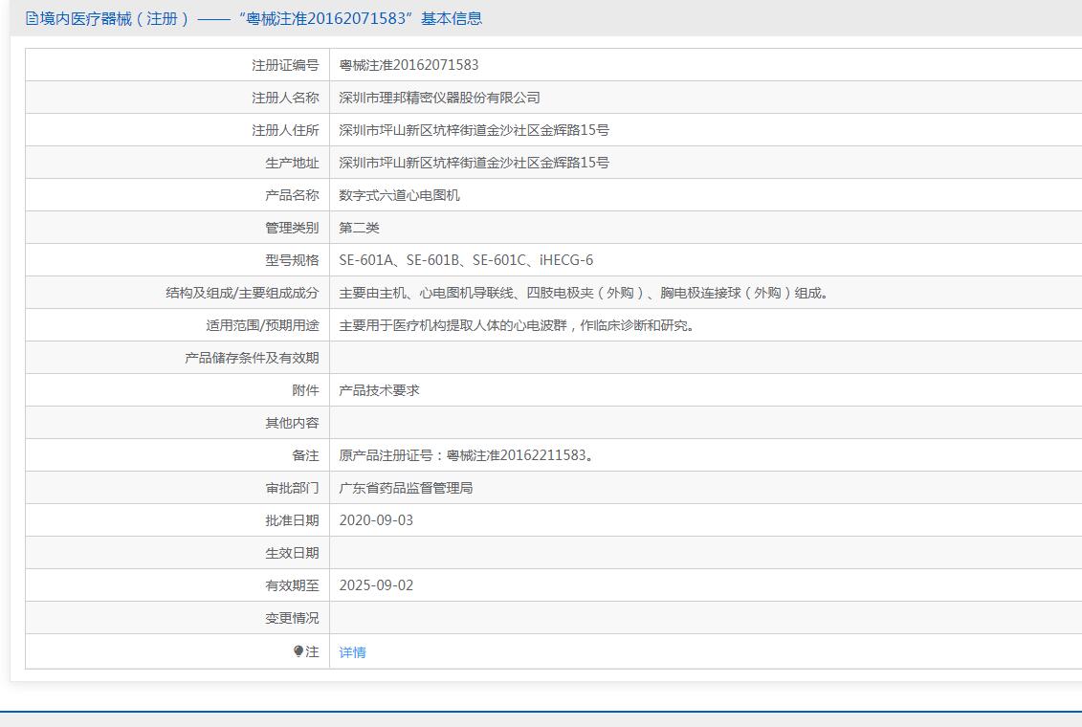Viewport: 1082px width, 727px height.
Task: Open the 详情 link in the 注 row
Action: [352, 651]
